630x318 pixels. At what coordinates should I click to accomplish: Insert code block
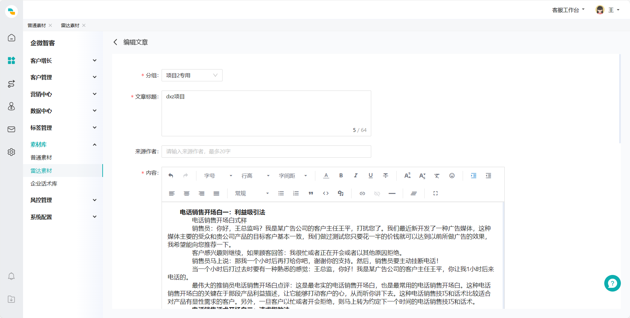click(326, 193)
